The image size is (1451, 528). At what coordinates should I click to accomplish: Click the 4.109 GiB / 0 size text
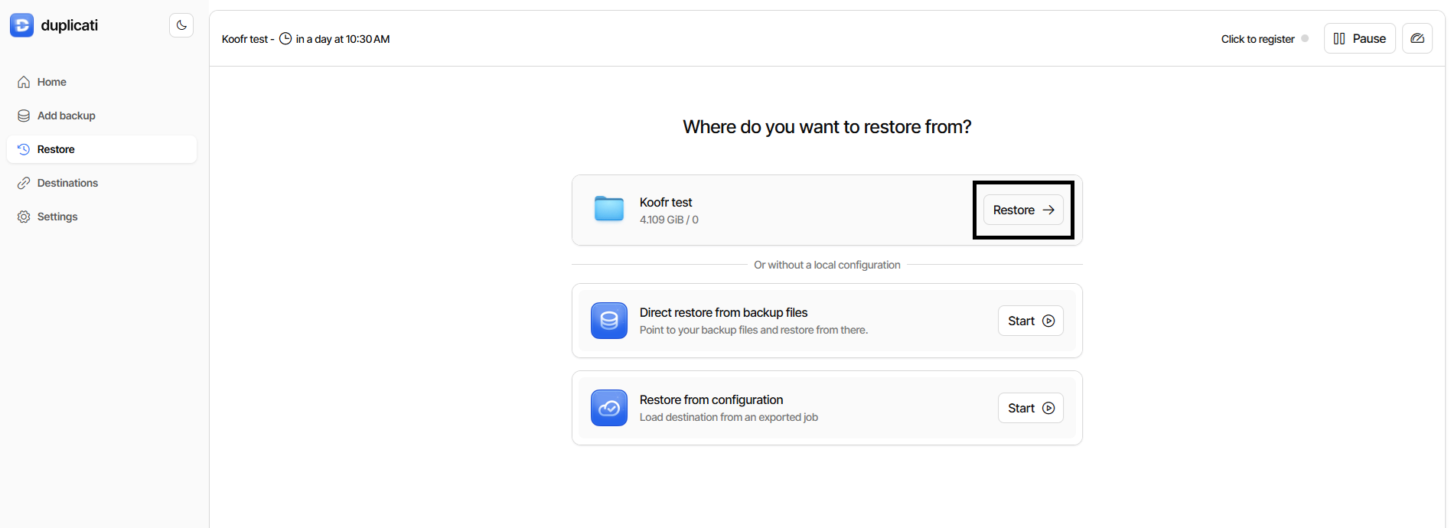pyautogui.click(x=669, y=220)
